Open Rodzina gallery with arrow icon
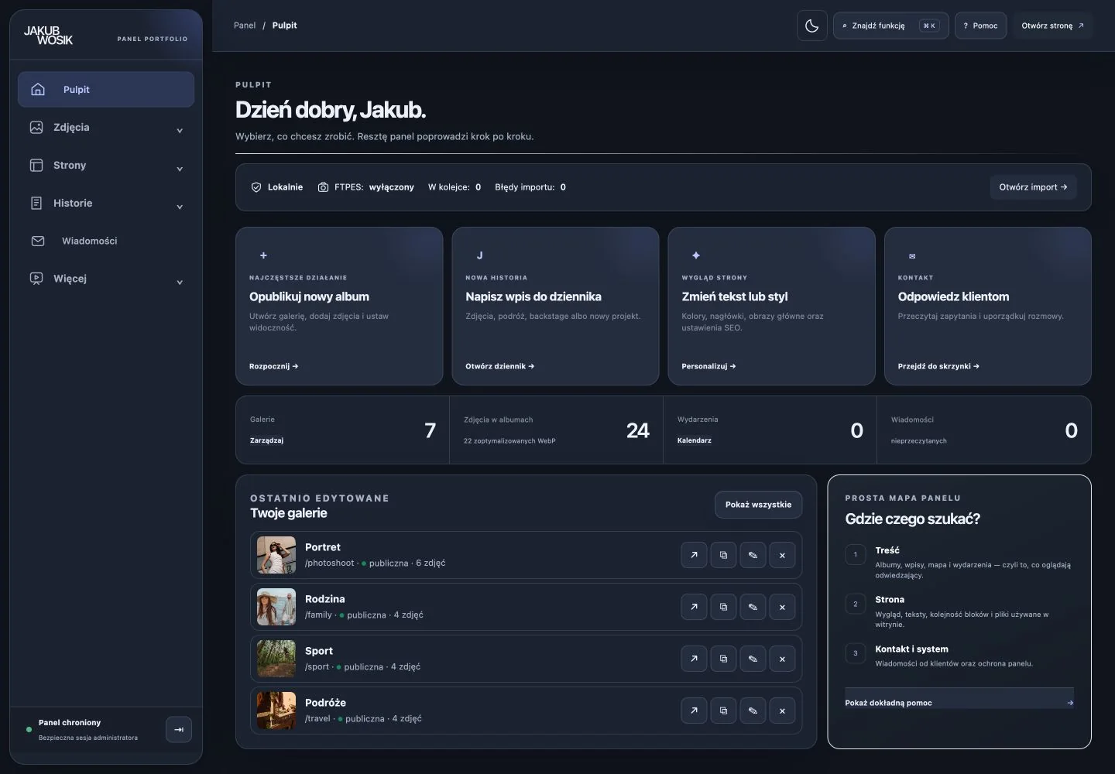Viewport: 1115px width, 774px height. 694,607
